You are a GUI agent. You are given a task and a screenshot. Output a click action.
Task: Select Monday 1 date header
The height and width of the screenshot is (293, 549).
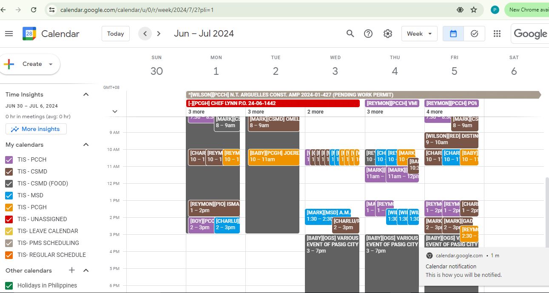coord(216,71)
